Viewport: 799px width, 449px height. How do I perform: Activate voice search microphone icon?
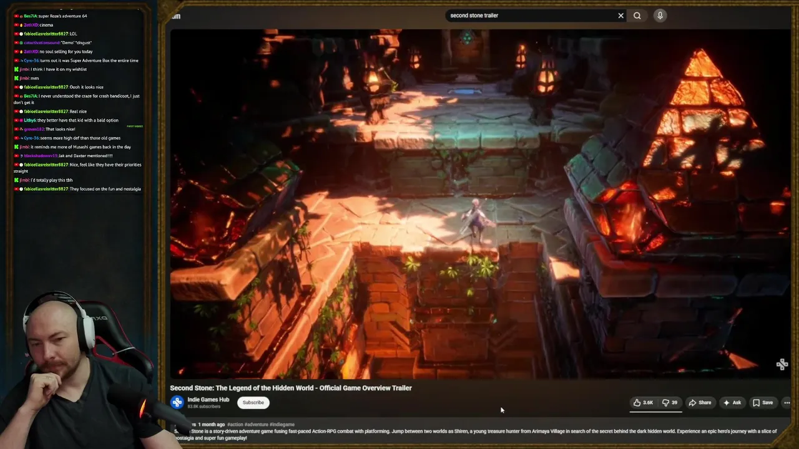(660, 16)
